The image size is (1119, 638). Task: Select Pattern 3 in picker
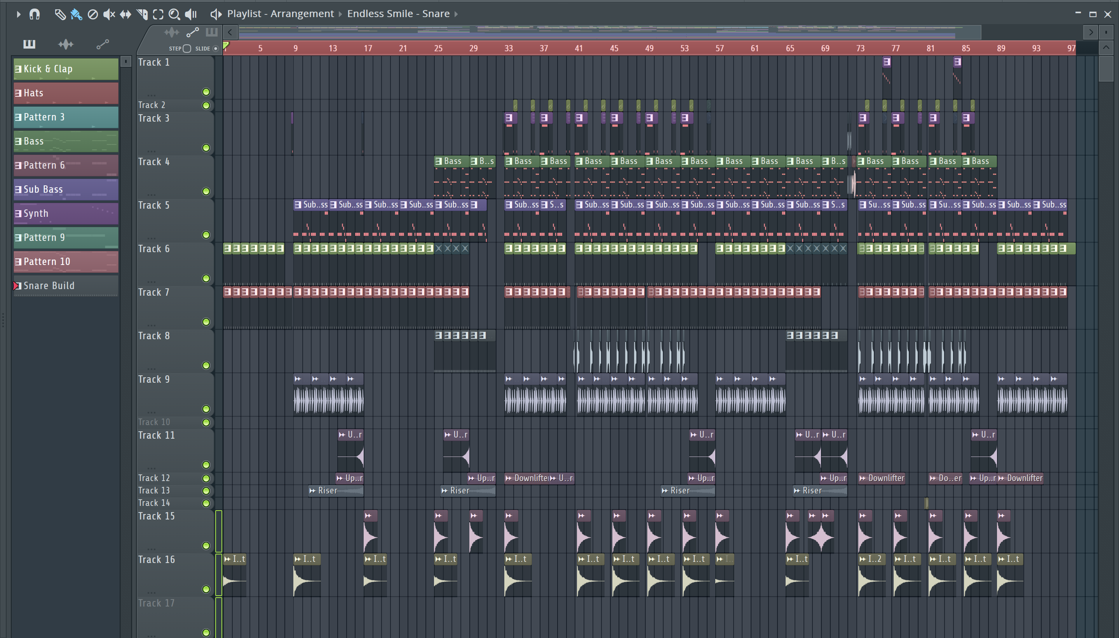pyautogui.click(x=66, y=117)
